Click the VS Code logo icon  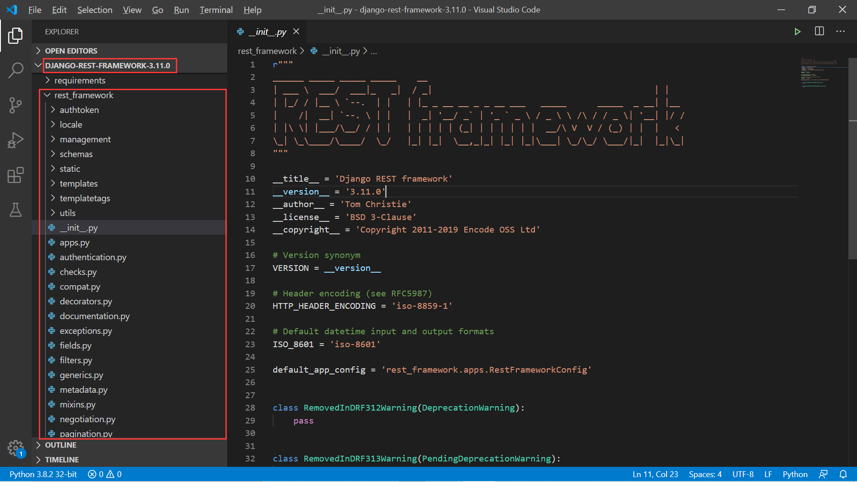[12, 9]
